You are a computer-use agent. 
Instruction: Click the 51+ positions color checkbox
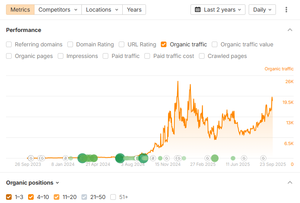click(113, 197)
